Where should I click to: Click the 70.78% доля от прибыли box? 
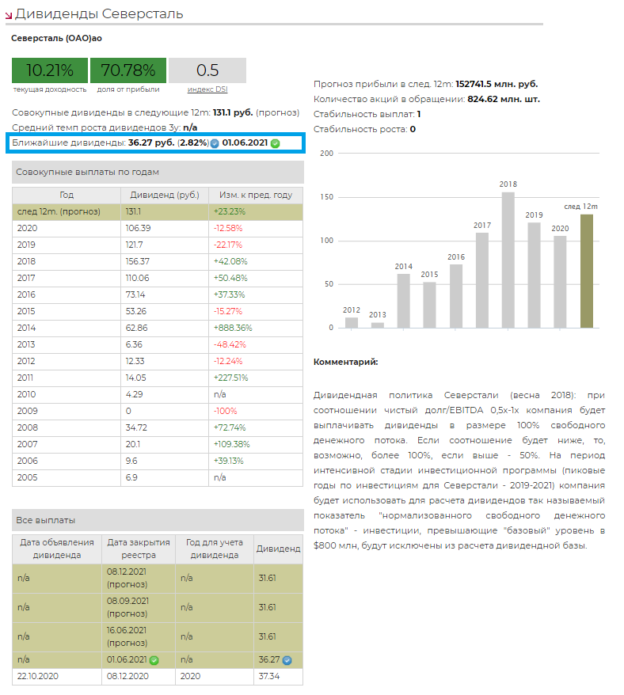click(128, 70)
